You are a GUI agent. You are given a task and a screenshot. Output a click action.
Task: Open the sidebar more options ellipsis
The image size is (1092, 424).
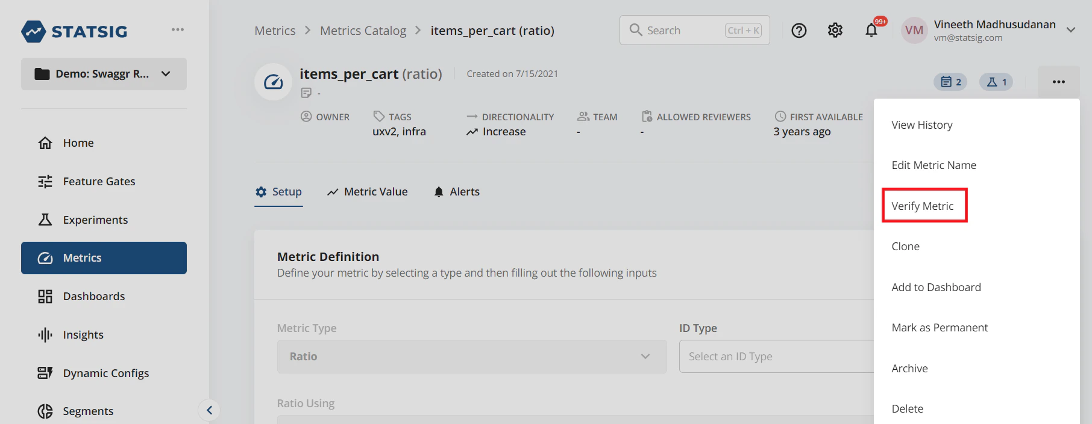tap(177, 29)
